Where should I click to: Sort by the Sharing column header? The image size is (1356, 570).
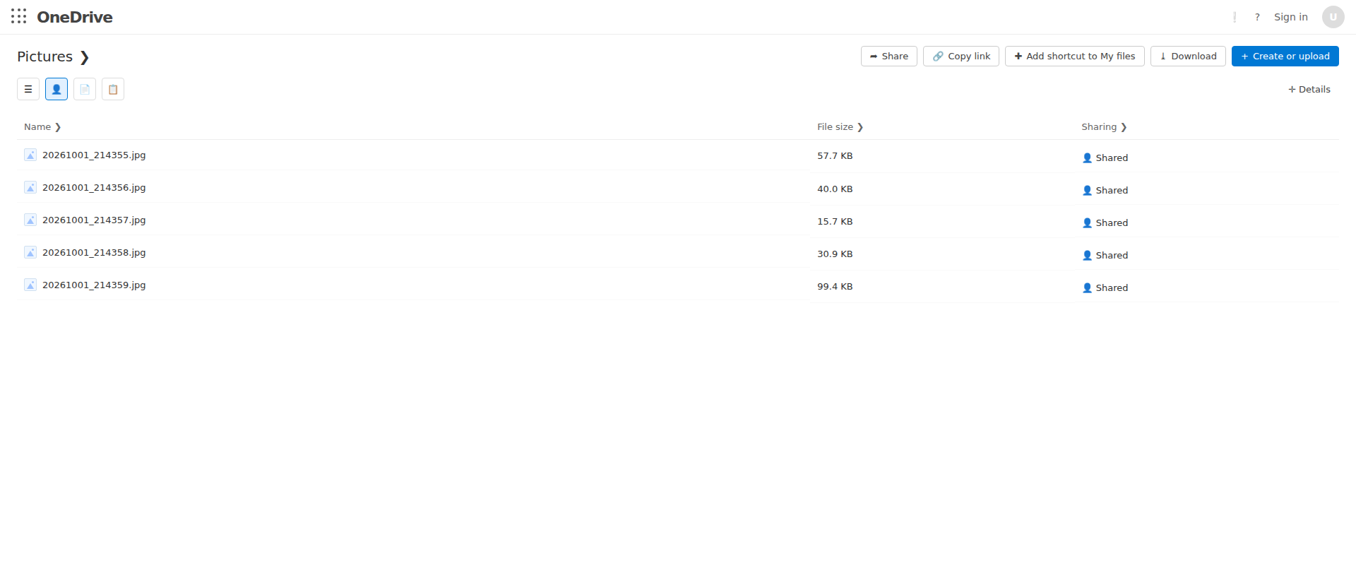pos(1104,127)
